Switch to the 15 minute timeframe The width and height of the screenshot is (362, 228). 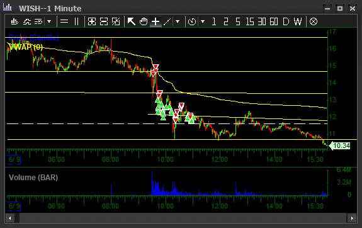tap(250, 21)
